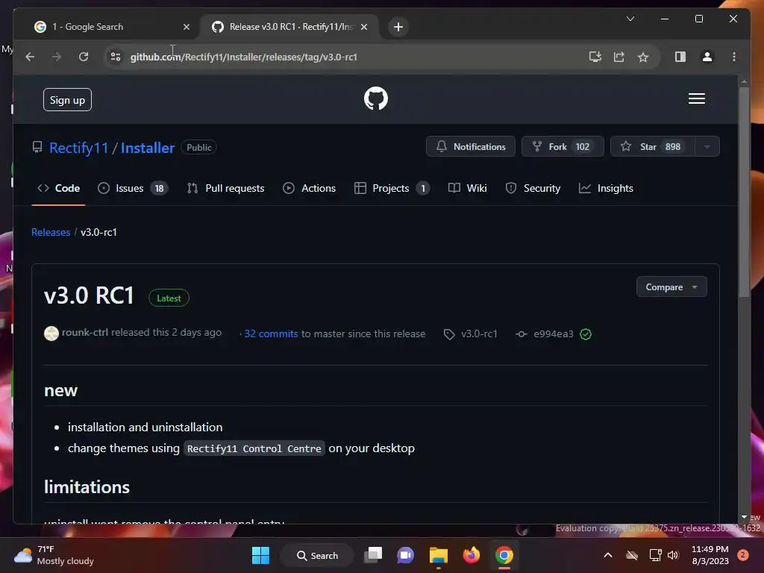Click the Sign up button
The image size is (764, 573).
67,100
